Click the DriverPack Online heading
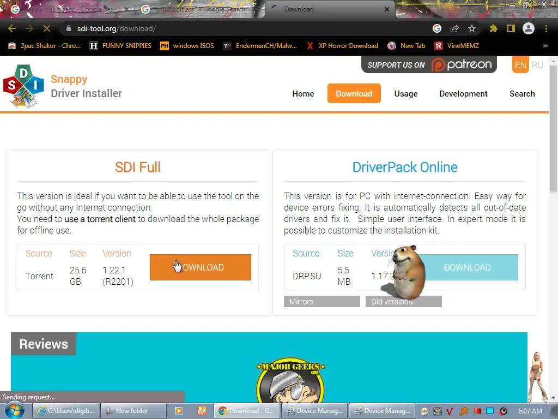This screenshot has height=419, width=558. (x=405, y=167)
